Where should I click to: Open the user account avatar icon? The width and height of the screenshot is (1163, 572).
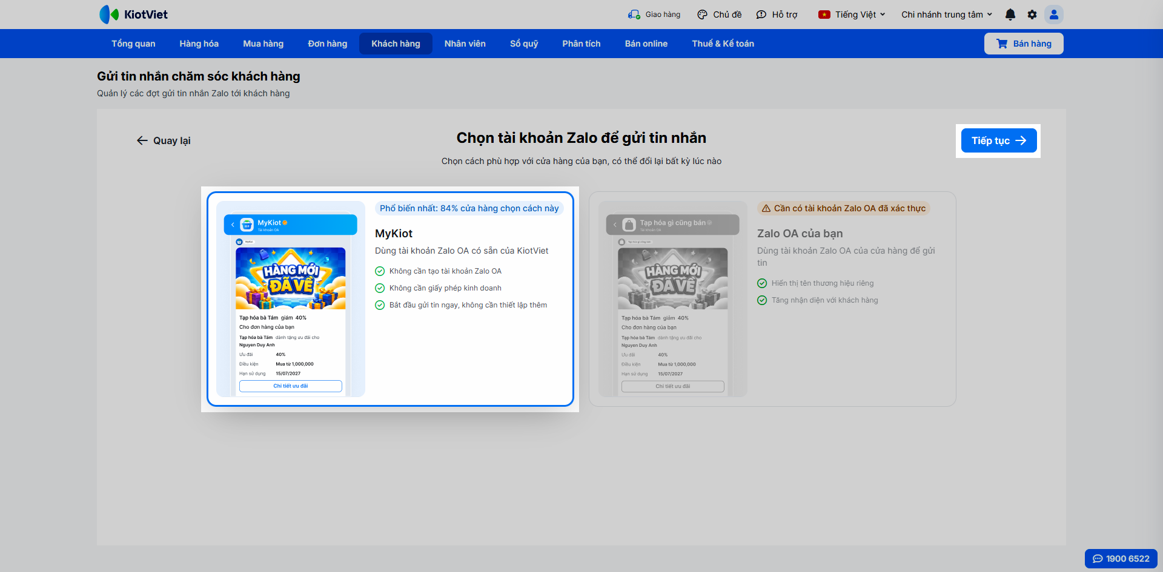[x=1054, y=15]
